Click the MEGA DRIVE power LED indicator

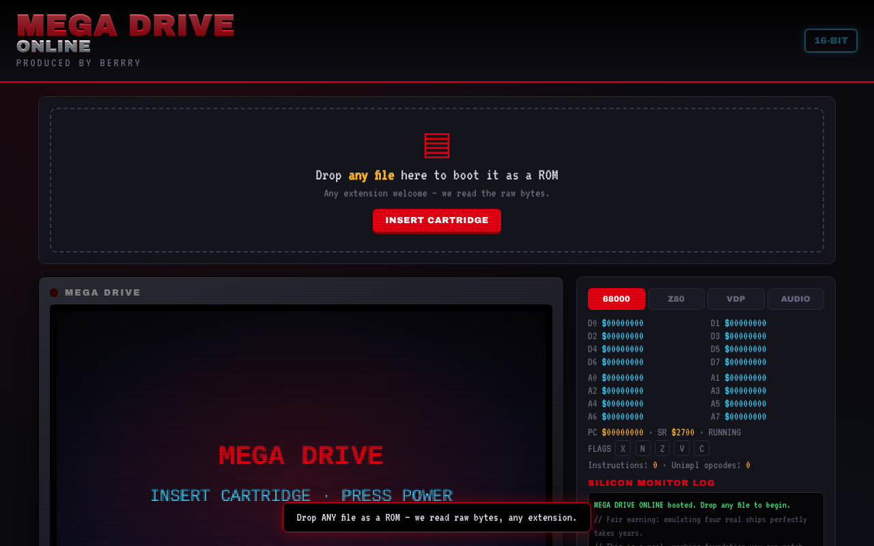point(54,293)
